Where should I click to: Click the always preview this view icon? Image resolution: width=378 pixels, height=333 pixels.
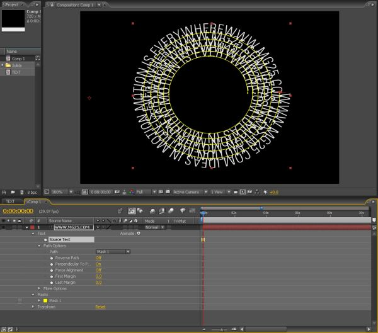(x=47, y=192)
